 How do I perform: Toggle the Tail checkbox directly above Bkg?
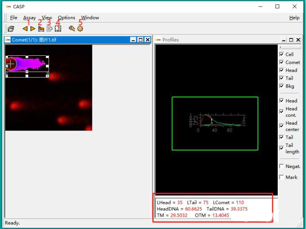[x=281, y=78]
